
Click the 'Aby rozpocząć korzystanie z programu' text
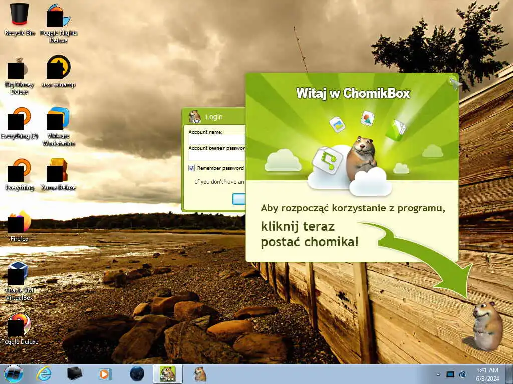[353, 208]
